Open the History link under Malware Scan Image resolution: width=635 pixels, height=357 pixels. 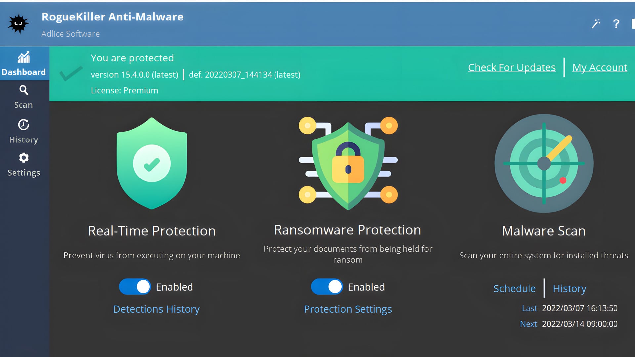(x=570, y=289)
